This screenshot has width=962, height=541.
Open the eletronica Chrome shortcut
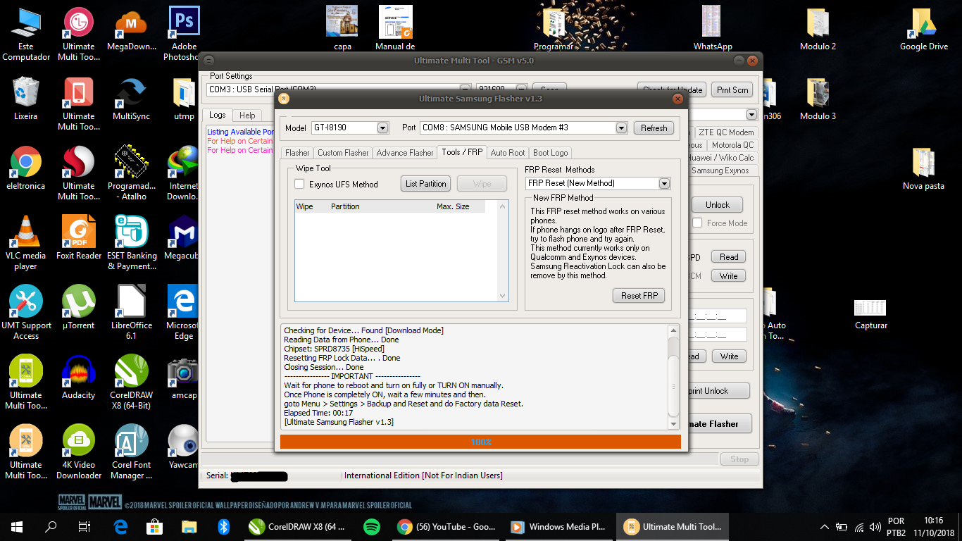(x=26, y=168)
